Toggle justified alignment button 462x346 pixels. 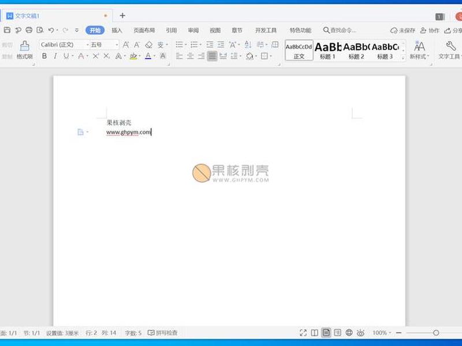click(212, 56)
